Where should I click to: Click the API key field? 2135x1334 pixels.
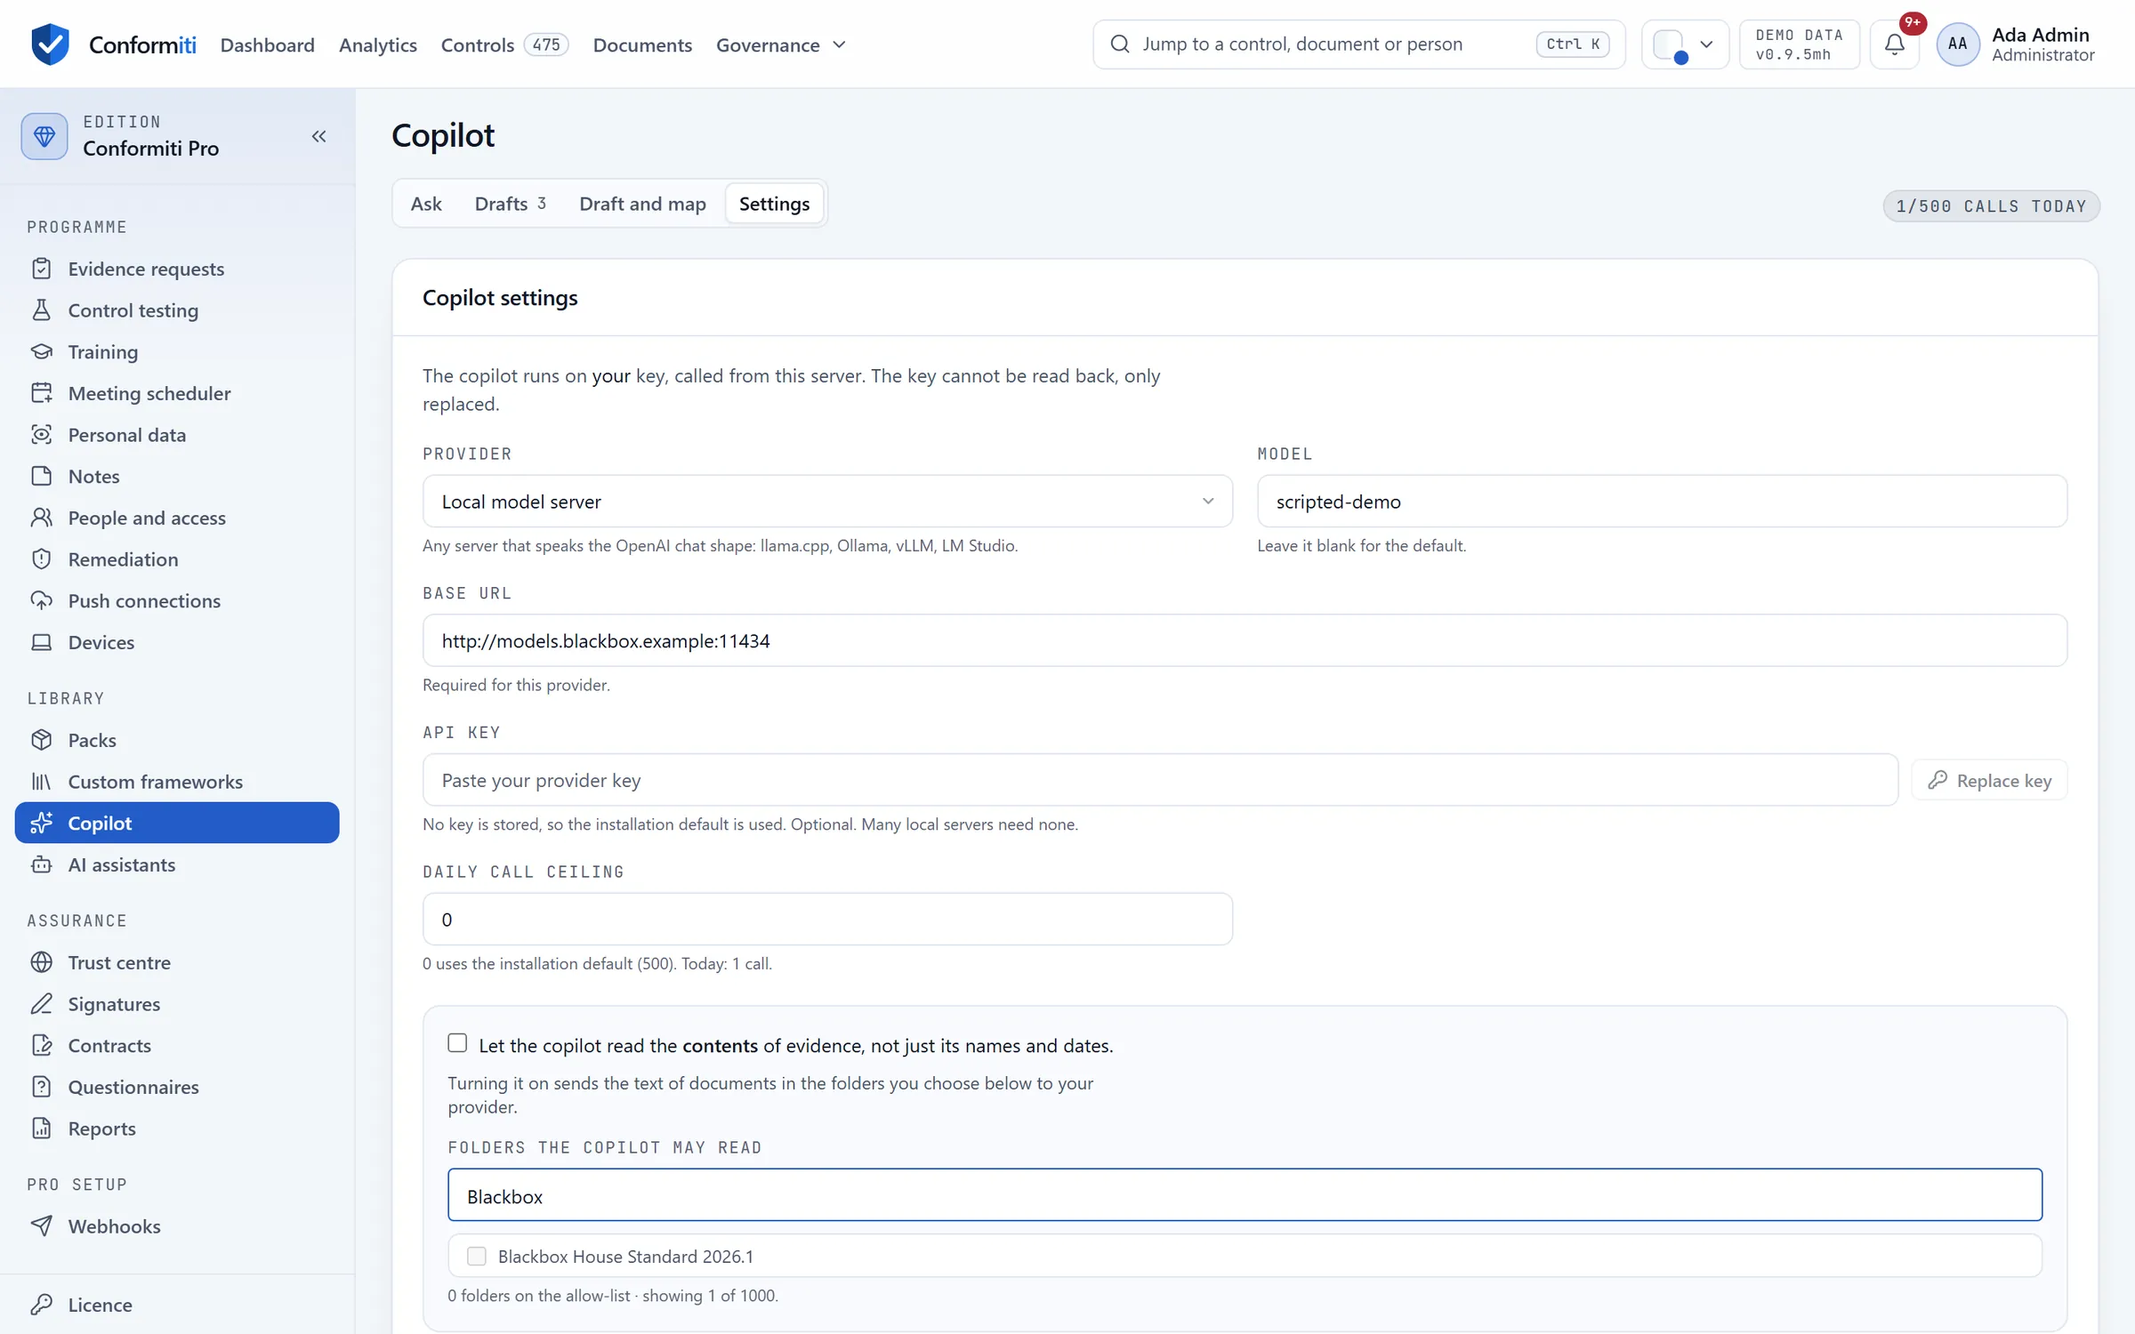coord(1160,780)
